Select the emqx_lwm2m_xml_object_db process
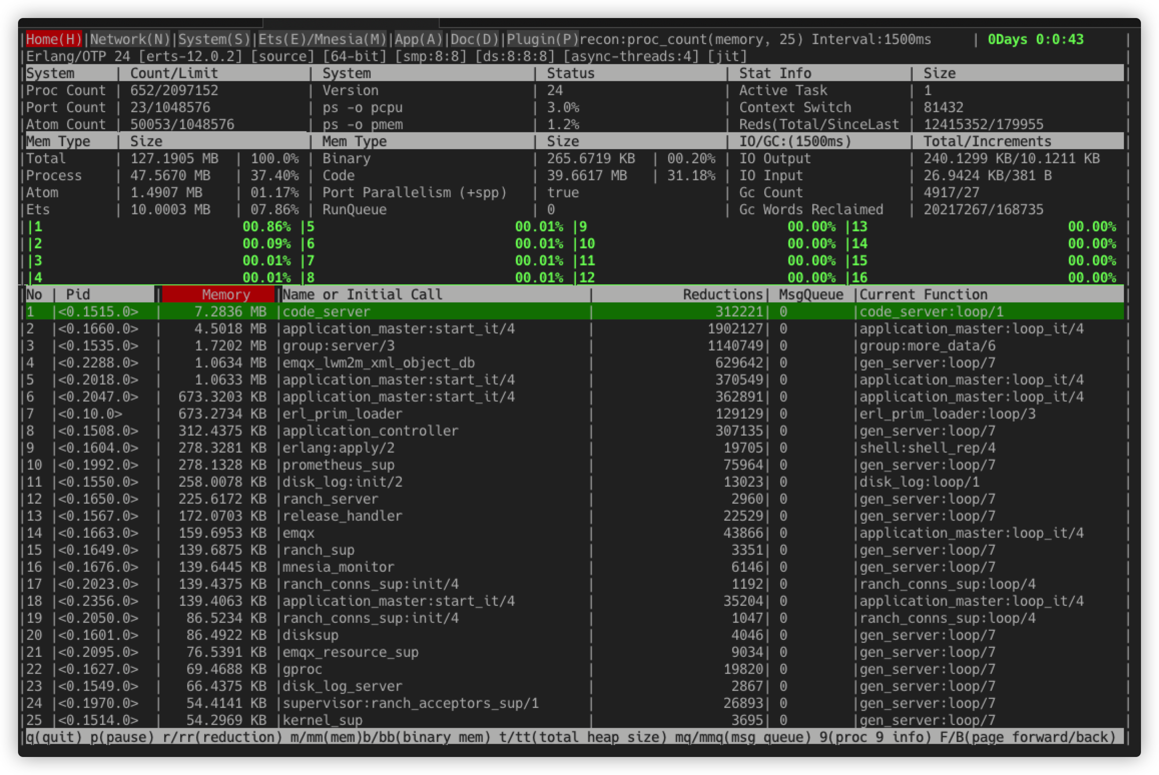 point(379,362)
